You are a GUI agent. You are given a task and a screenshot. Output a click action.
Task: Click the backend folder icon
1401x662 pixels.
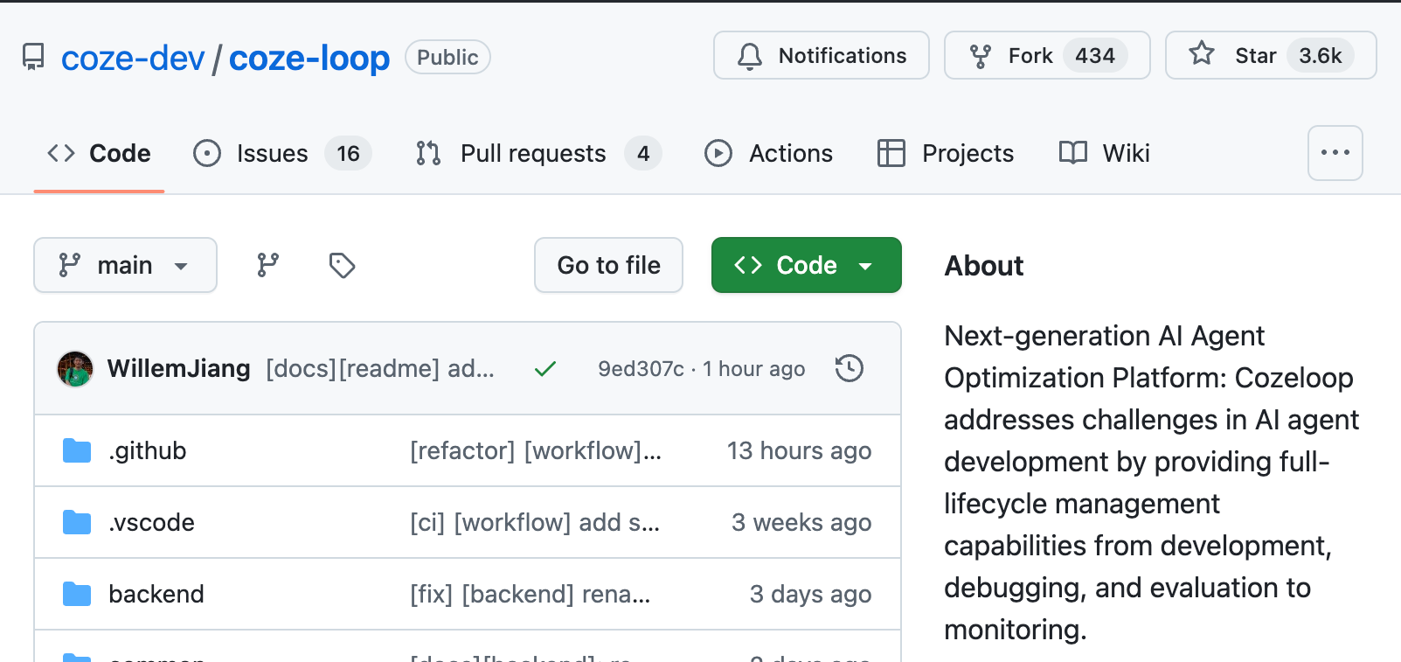tap(77, 594)
